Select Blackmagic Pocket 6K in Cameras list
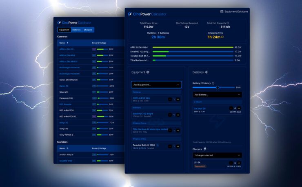The width and height of the screenshot is (302, 187). (69, 74)
